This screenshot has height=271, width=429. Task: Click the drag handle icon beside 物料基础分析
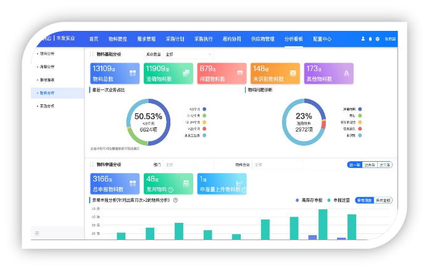[x=91, y=54]
